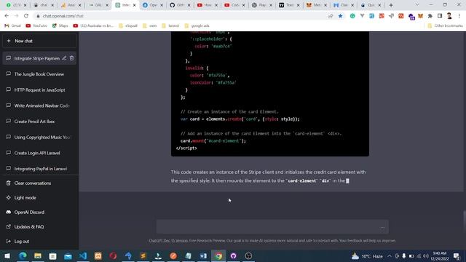Open Write Animated Navbar Code conversation
This screenshot has width=466, height=262.
click(39, 106)
